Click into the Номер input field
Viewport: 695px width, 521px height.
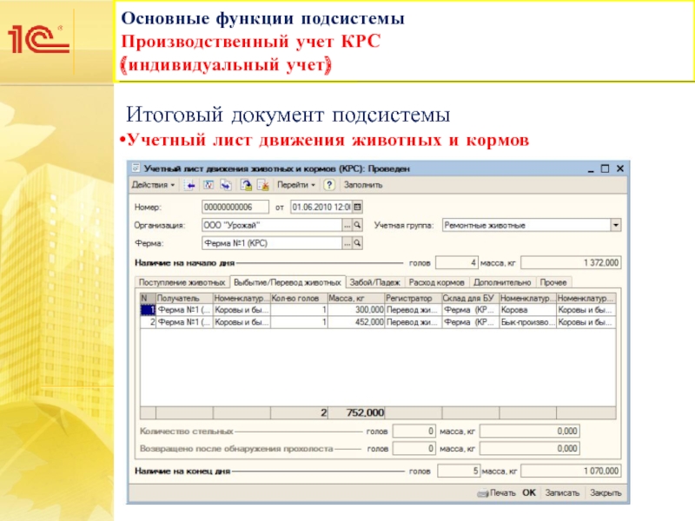pyautogui.click(x=235, y=207)
